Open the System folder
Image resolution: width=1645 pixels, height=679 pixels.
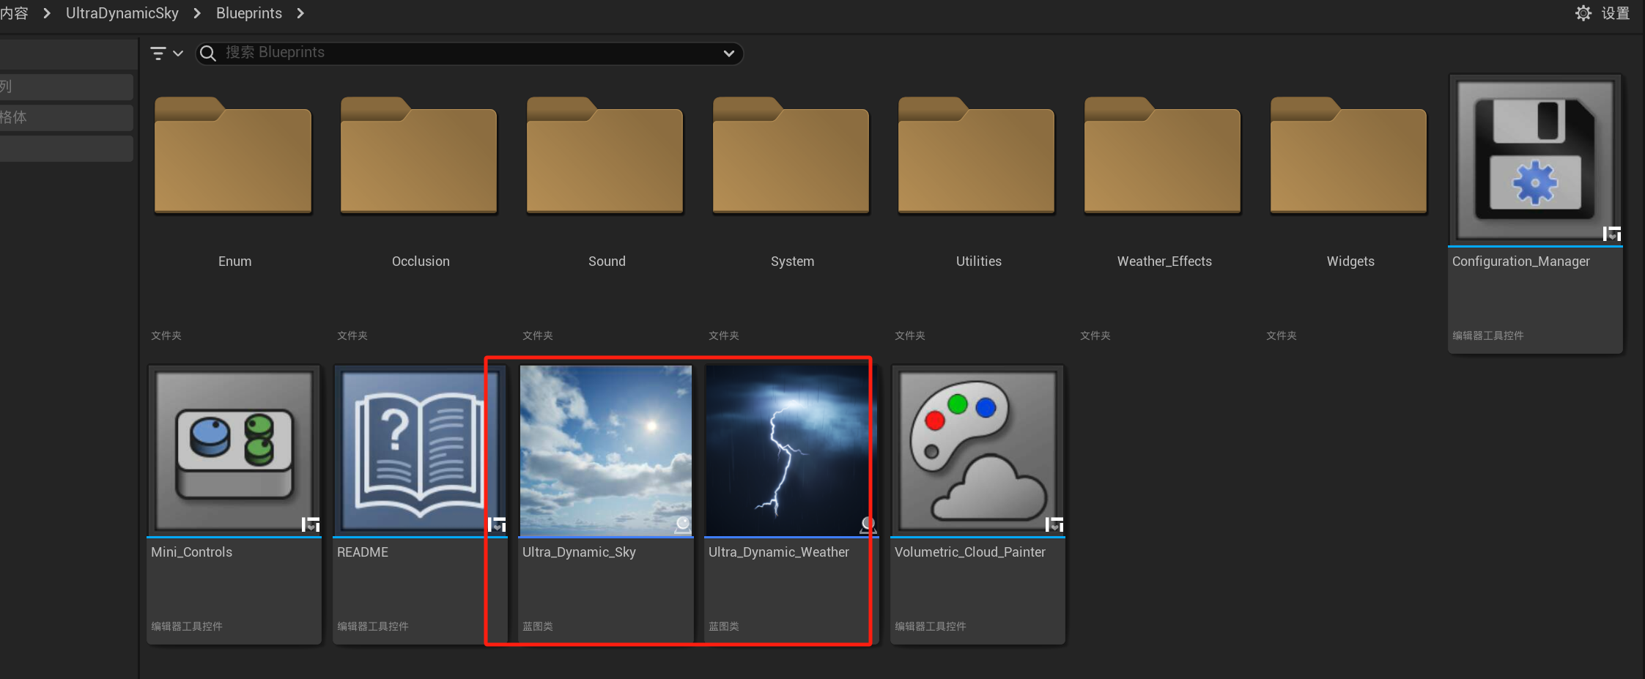coord(791,155)
